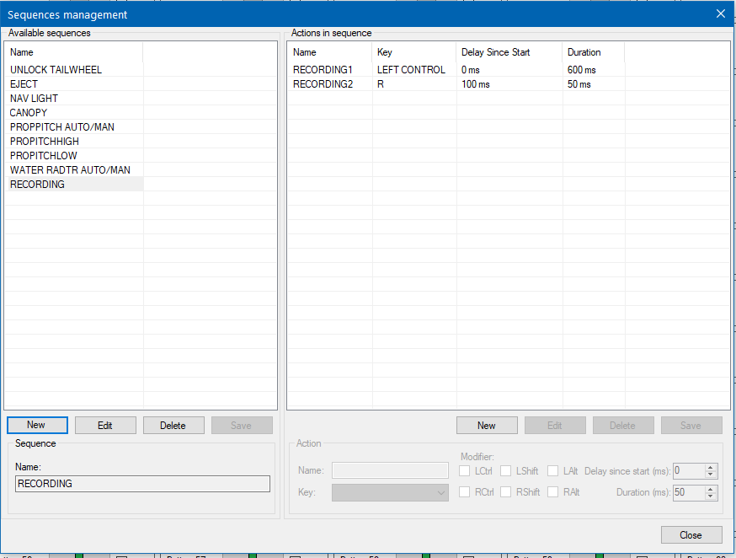Viewport: 736px width, 558px height.
Task: Select the NAV LIGHT sequence
Action: point(34,99)
